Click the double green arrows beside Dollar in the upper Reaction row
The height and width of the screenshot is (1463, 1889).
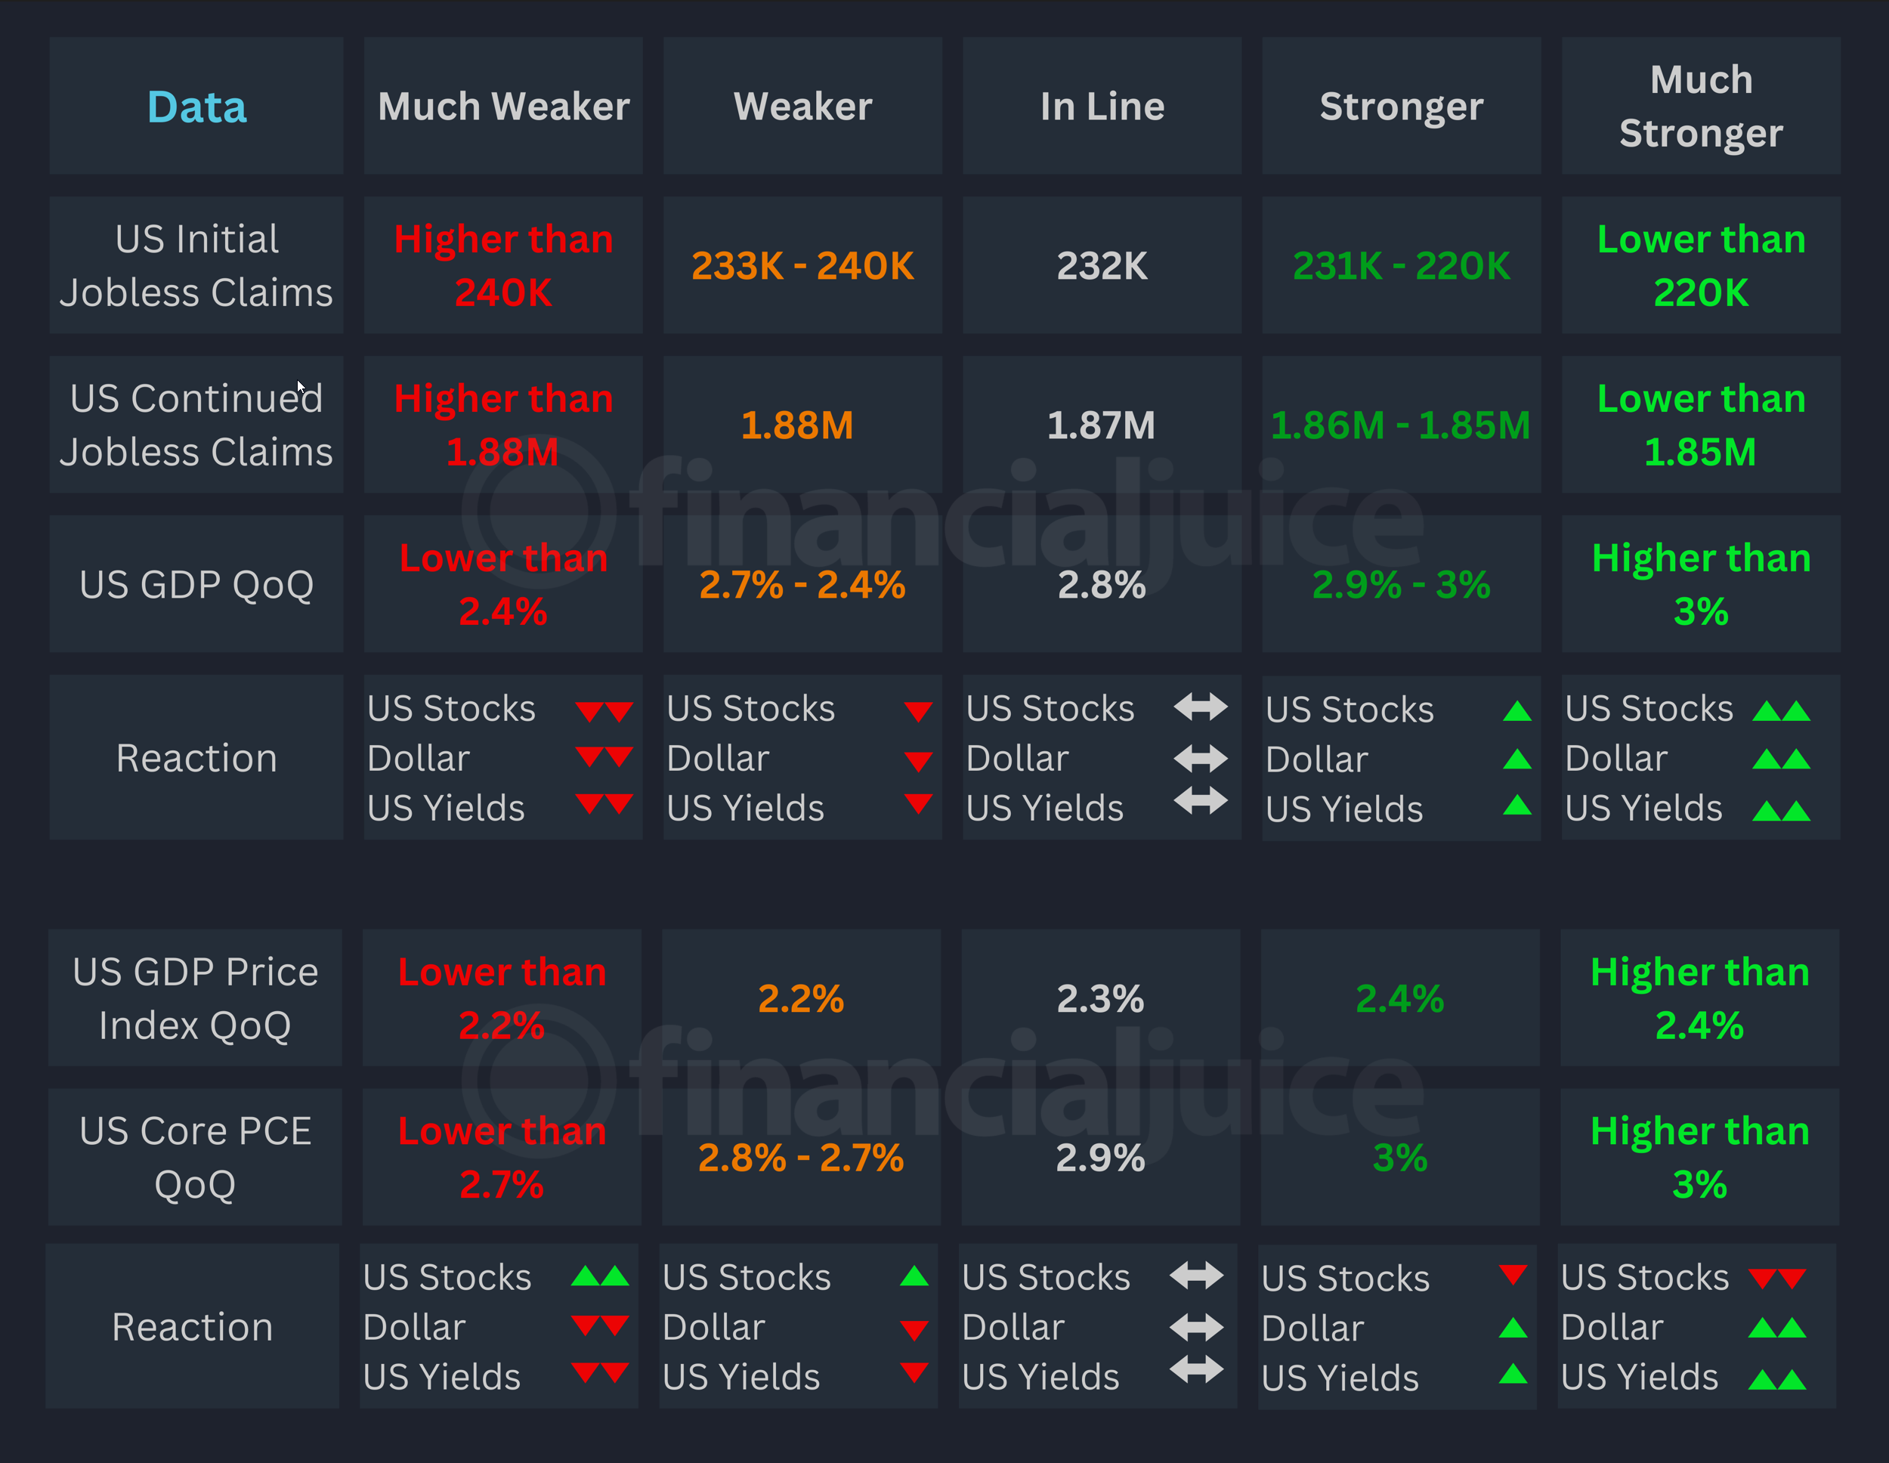[x=1781, y=759]
